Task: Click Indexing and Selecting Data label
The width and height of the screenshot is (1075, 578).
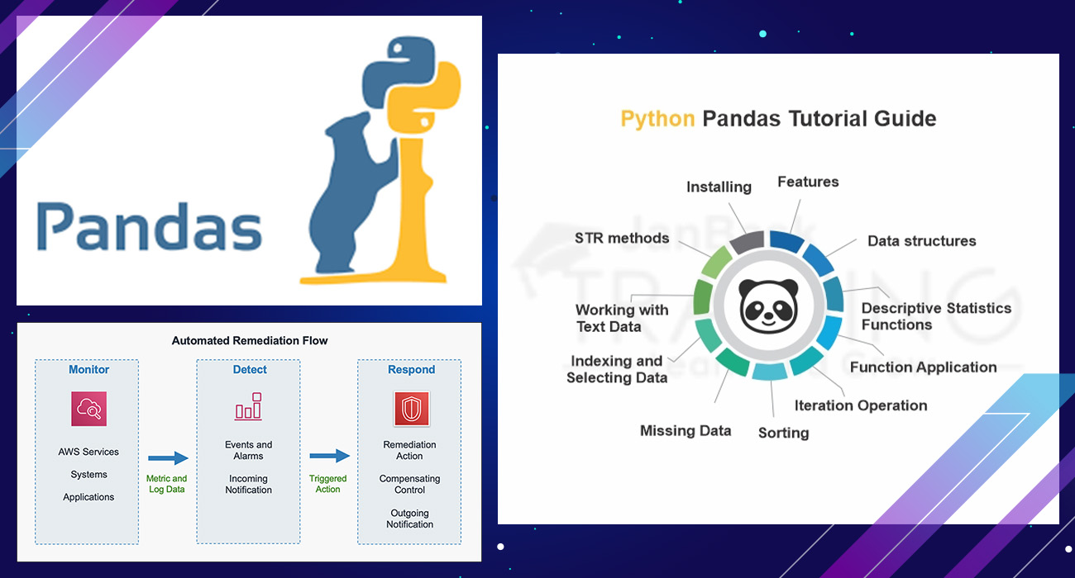Action: [x=617, y=369]
